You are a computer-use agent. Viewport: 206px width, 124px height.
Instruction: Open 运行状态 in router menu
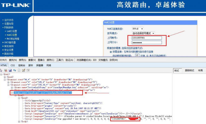(x=9, y=20)
